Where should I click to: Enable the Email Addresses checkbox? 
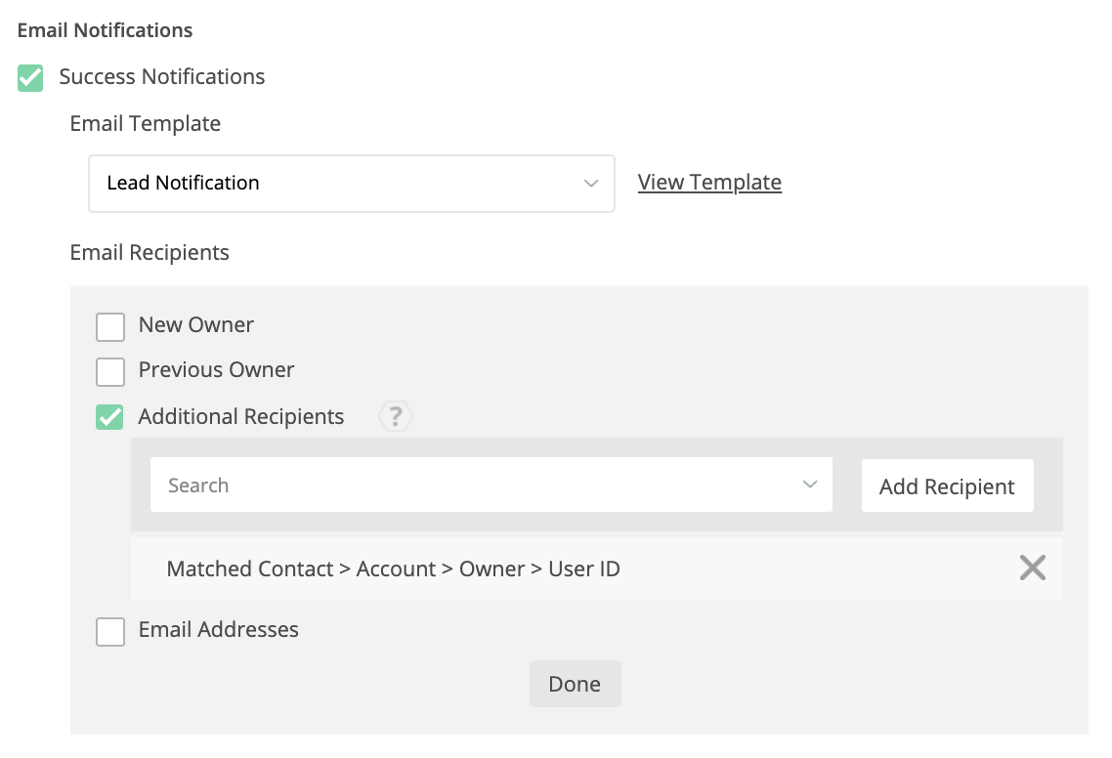pyautogui.click(x=110, y=631)
